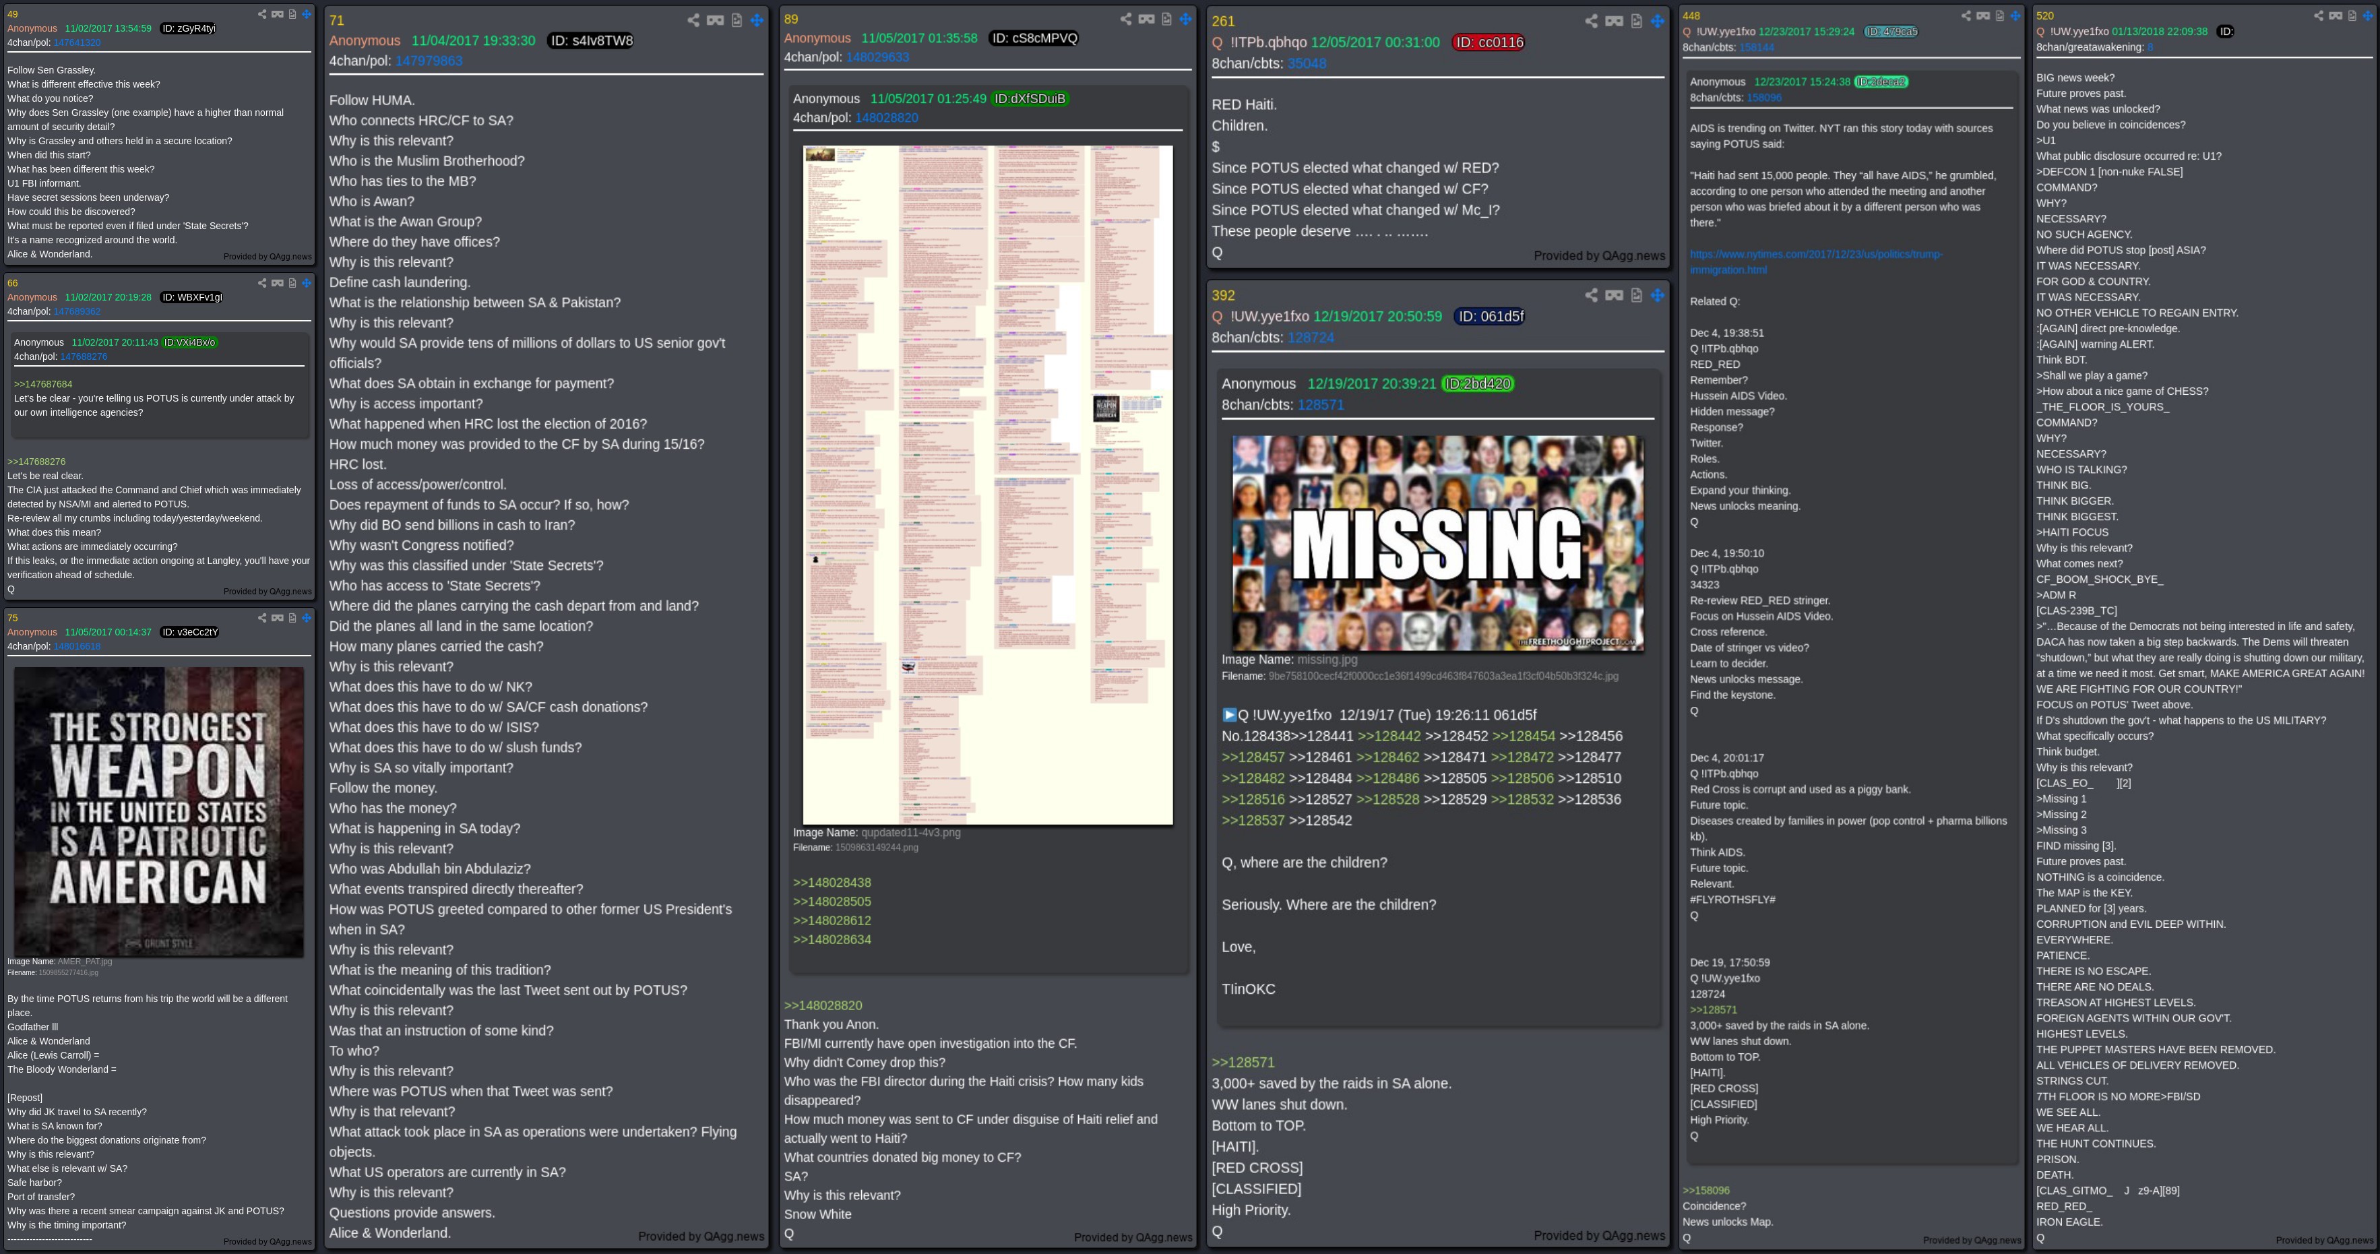
Task: Click the blue move icon on post 89
Action: pyautogui.click(x=1185, y=18)
